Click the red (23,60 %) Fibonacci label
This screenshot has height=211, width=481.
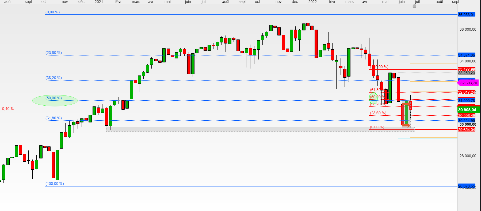(377, 113)
